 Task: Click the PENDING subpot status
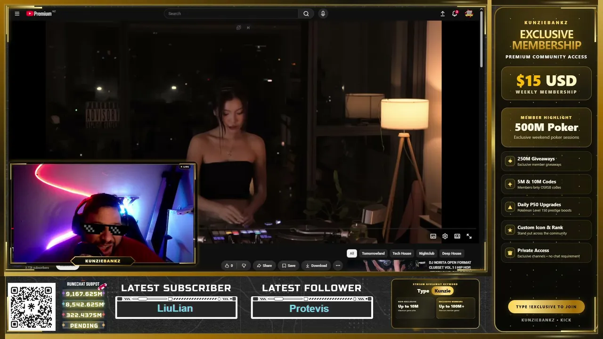click(84, 325)
